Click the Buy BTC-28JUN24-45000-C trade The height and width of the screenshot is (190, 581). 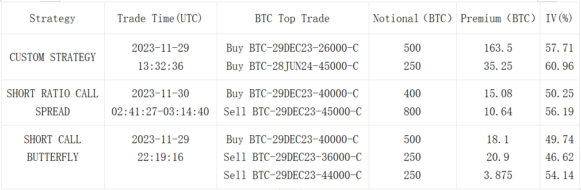click(x=292, y=66)
